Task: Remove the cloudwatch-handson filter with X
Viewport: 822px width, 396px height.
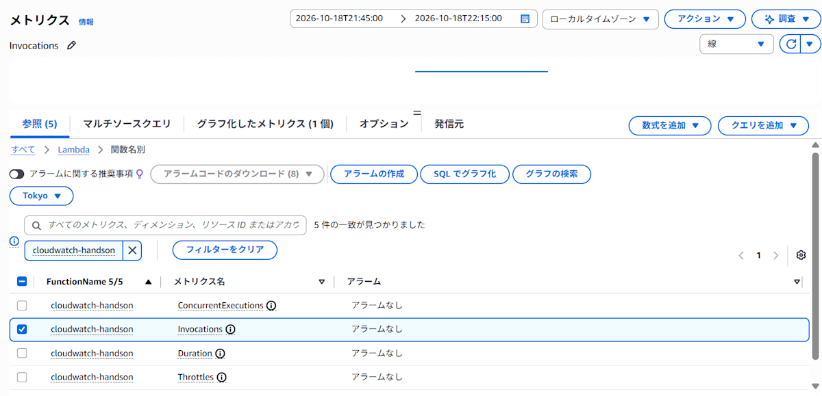Action: (x=132, y=250)
